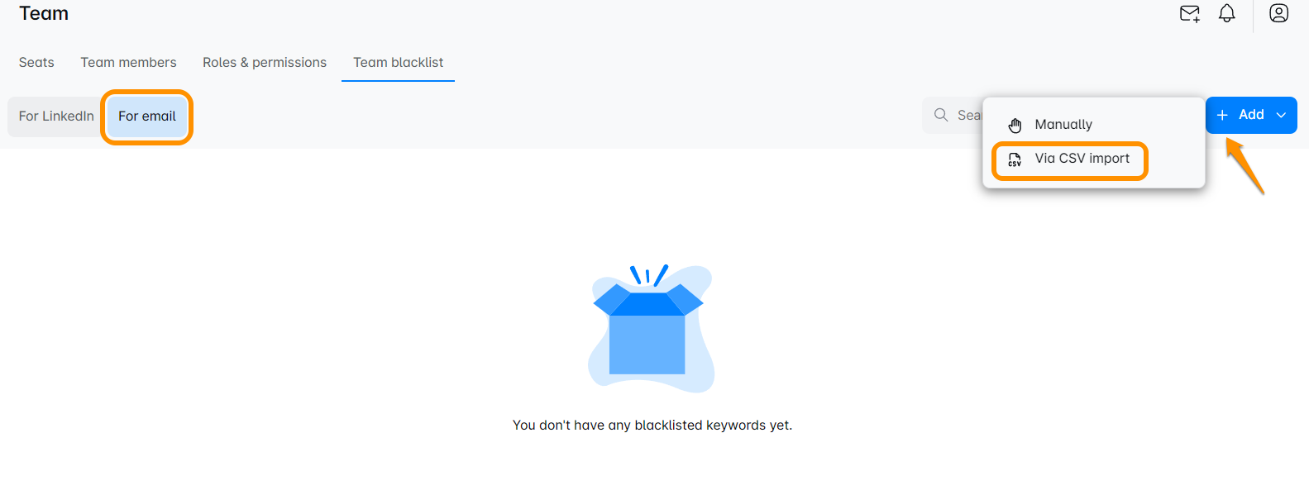Click the CSV file icon

click(1015, 159)
